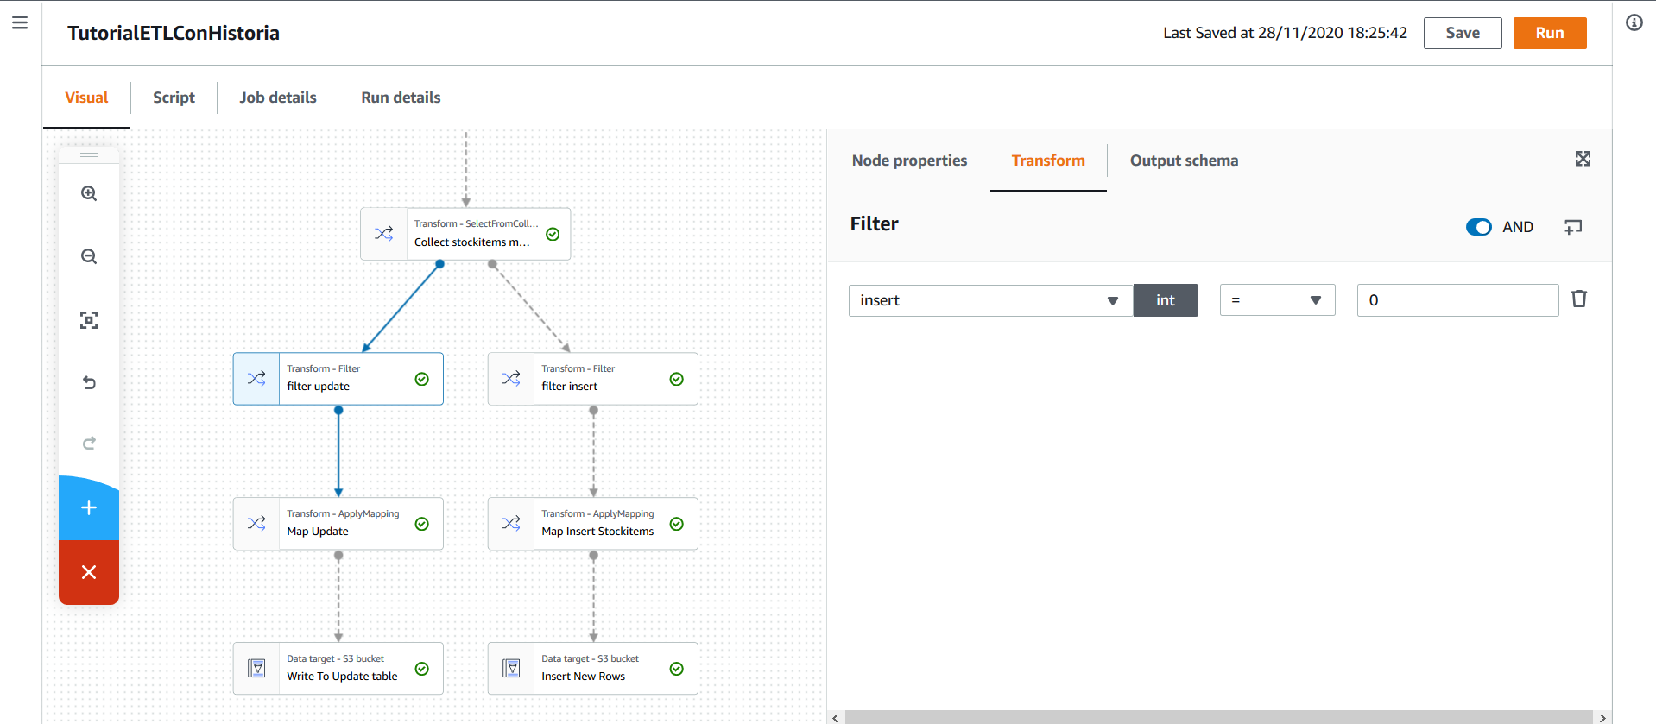
Task: Select the filter update node label
Action: (x=318, y=387)
